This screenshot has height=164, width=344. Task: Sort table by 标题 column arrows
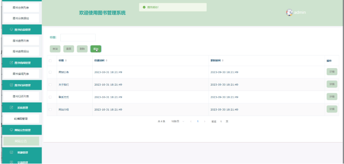pyautogui.click(x=66, y=60)
